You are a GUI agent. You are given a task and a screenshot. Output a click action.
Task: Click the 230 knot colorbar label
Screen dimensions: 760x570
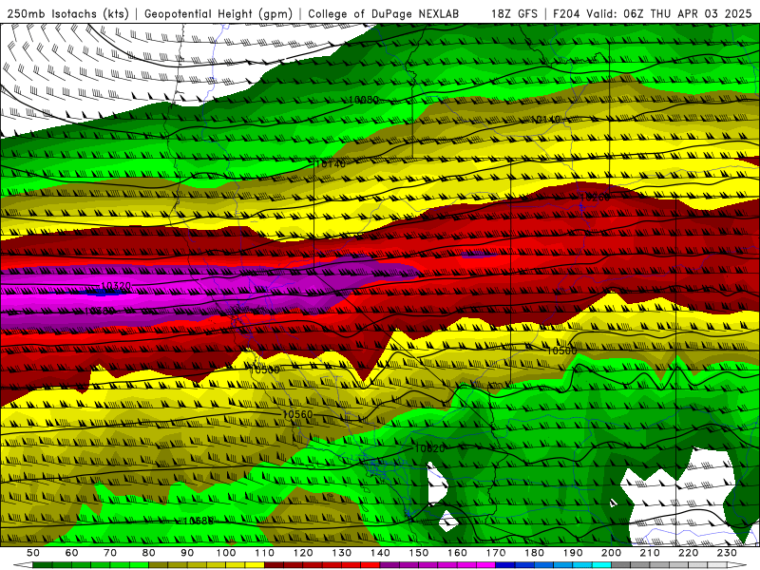coord(727,553)
